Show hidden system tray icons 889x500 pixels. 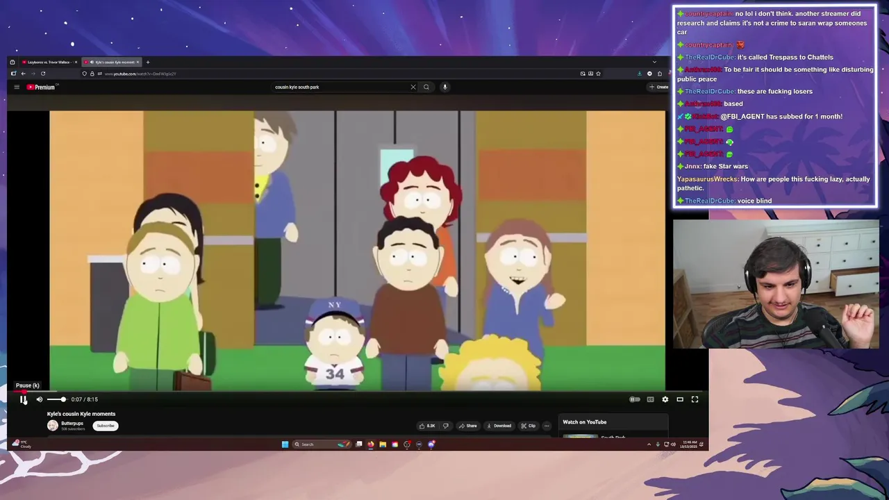[x=649, y=444]
